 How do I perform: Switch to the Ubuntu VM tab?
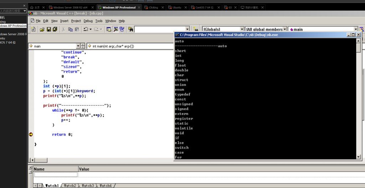177,7
